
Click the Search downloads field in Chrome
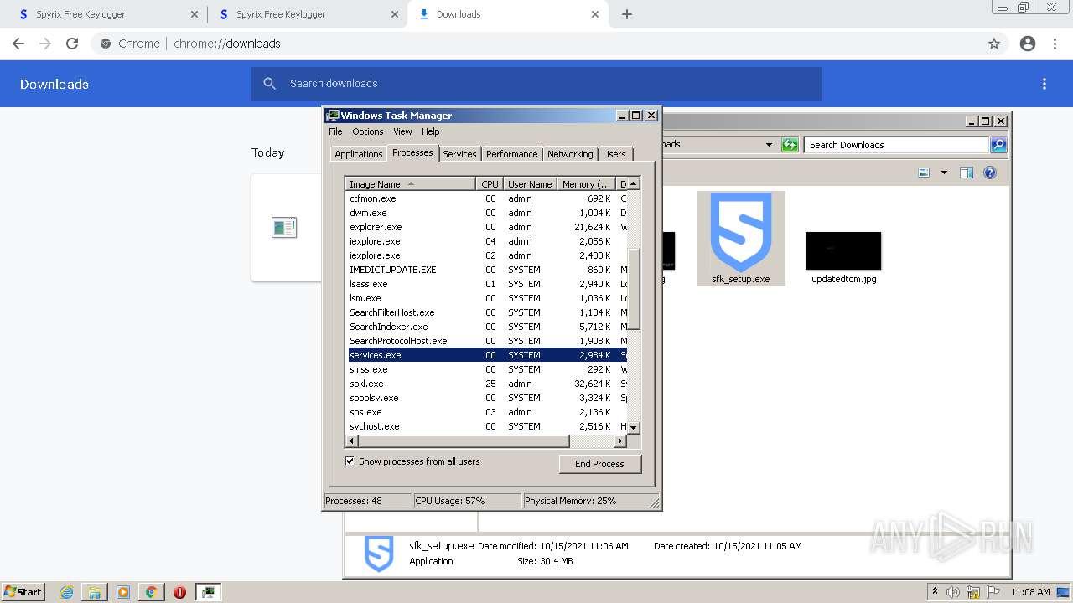point(536,84)
